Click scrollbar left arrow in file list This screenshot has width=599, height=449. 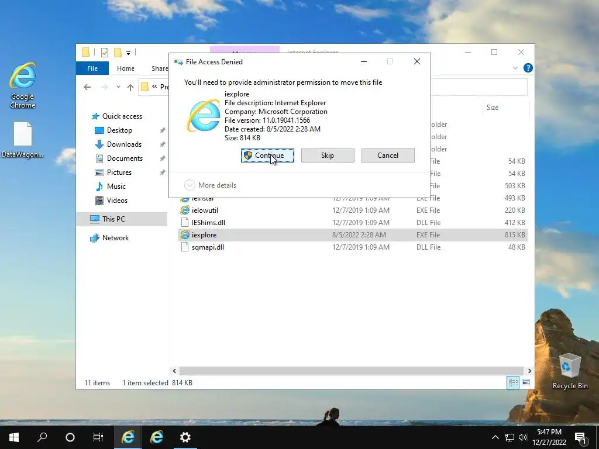click(174, 371)
